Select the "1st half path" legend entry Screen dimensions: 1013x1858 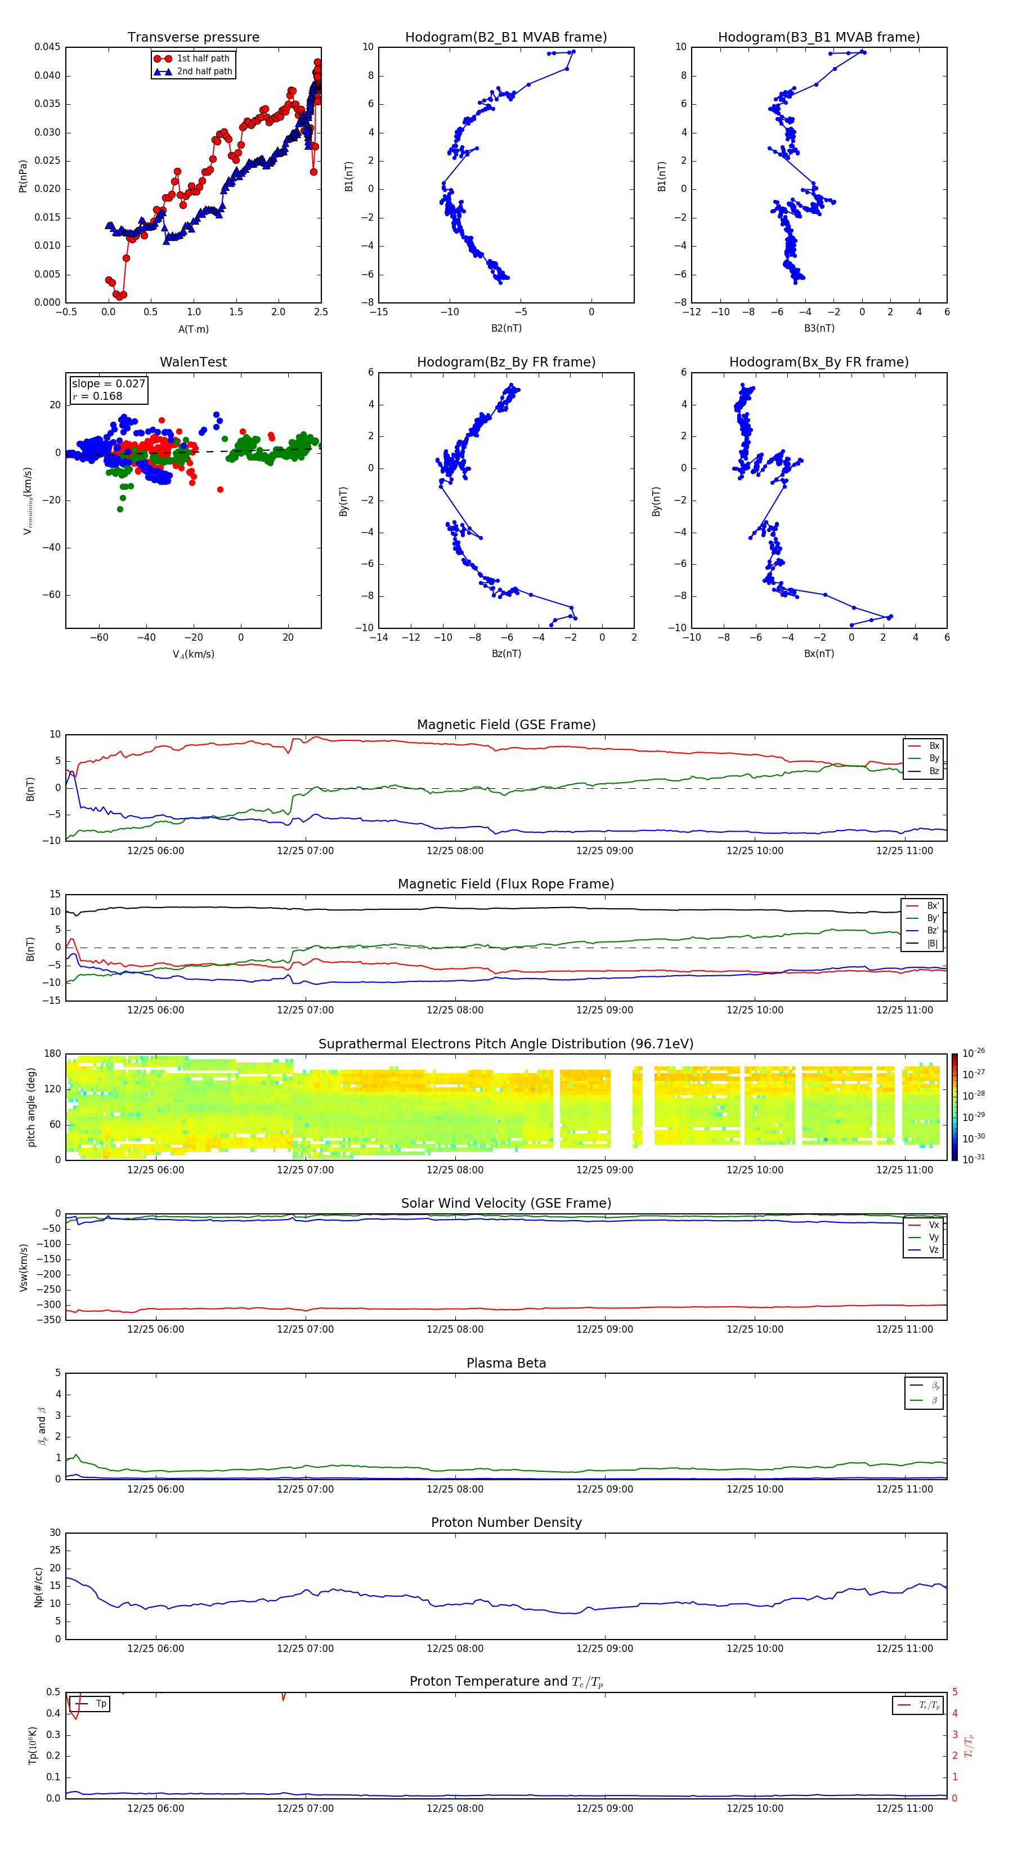(192, 59)
